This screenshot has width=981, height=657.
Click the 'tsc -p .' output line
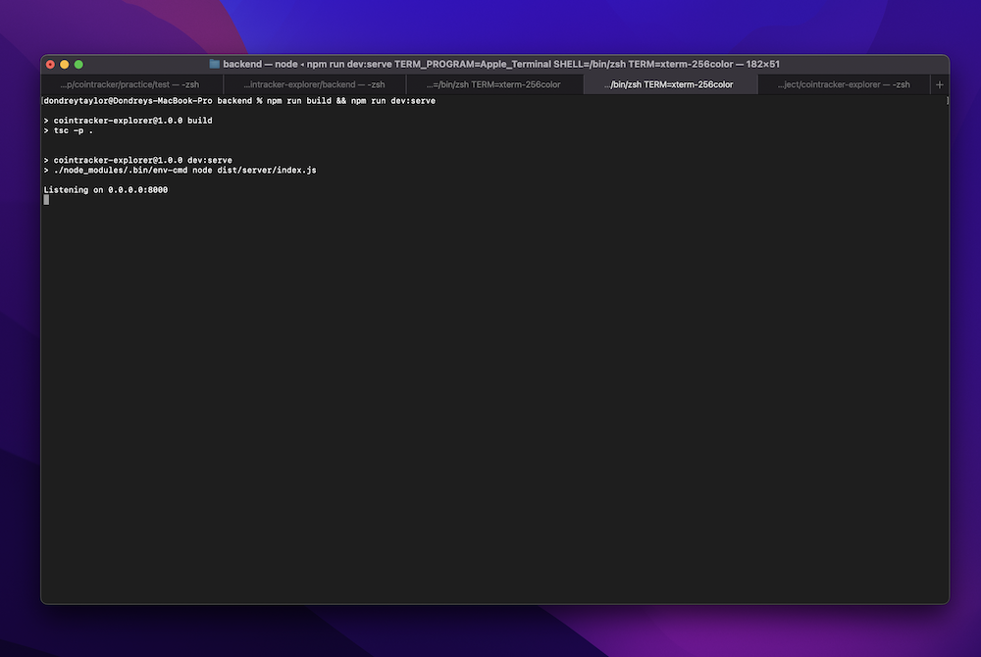(74, 130)
